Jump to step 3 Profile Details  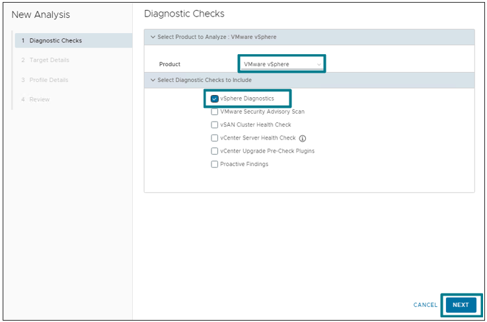tap(49, 80)
